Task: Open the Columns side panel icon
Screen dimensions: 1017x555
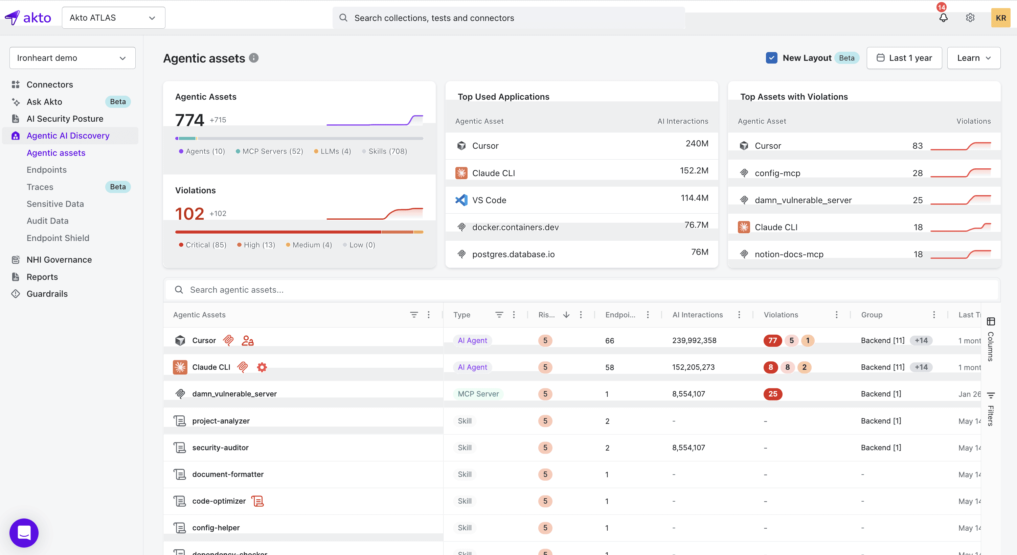Action: [991, 321]
